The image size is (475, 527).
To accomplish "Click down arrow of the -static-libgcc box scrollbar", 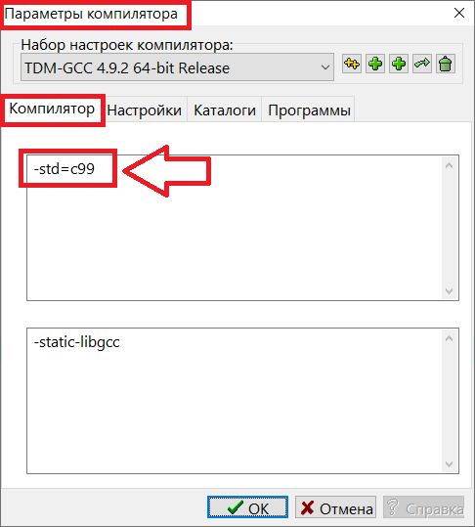I will (x=450, y=463).
